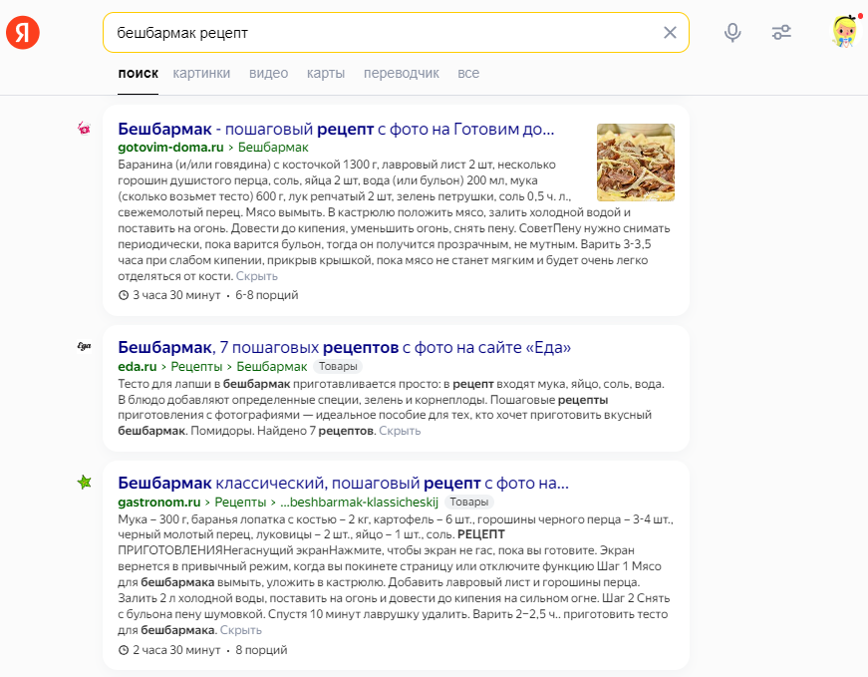This screenshot has height=677, width=868.
Task: Switch to the картинки tab
Action: [x=201, y=74]
